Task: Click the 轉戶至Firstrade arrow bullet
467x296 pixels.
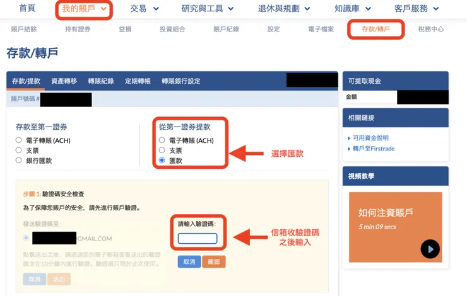Action: (349, 149)
